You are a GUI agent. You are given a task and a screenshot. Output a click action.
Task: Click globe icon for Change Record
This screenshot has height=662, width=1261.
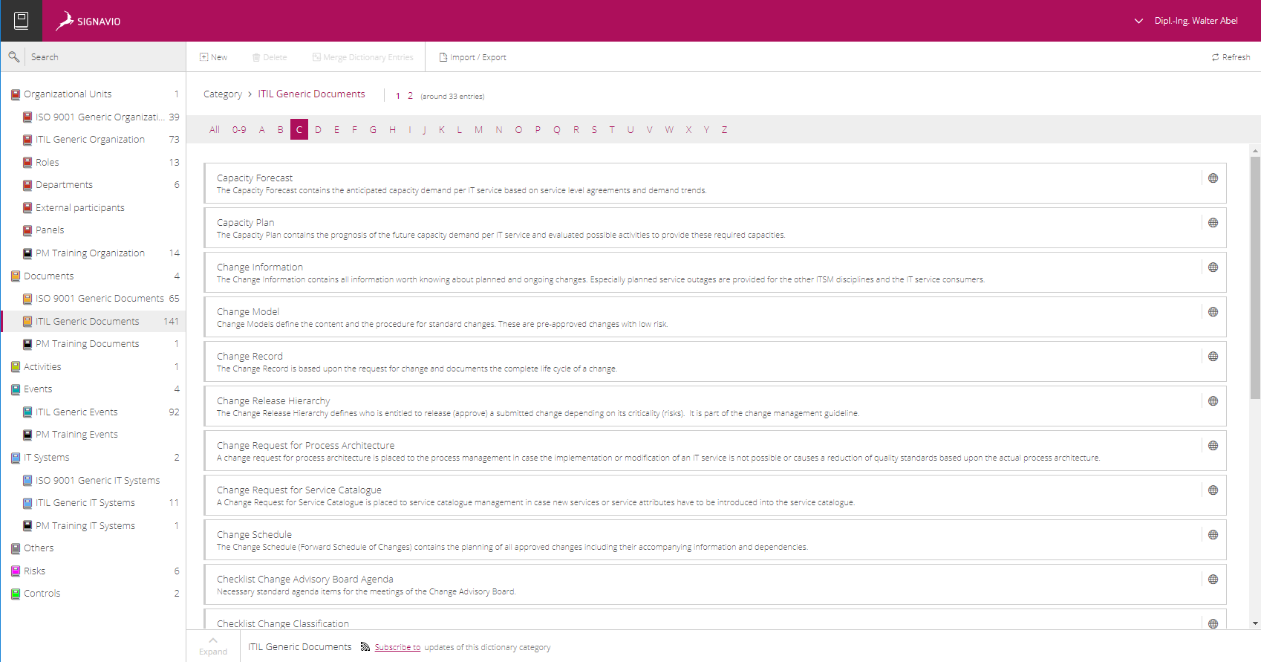[1213, 357]
